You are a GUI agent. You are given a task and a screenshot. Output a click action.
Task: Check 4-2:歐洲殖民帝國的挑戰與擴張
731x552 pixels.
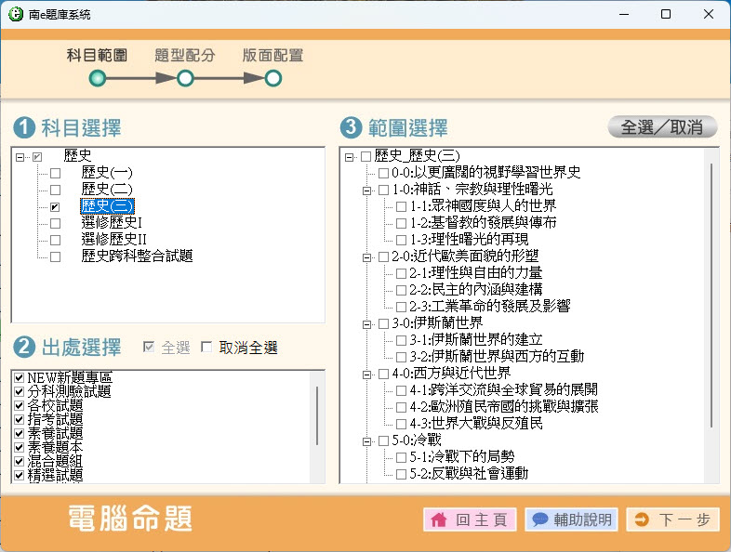tap(401, 407)
